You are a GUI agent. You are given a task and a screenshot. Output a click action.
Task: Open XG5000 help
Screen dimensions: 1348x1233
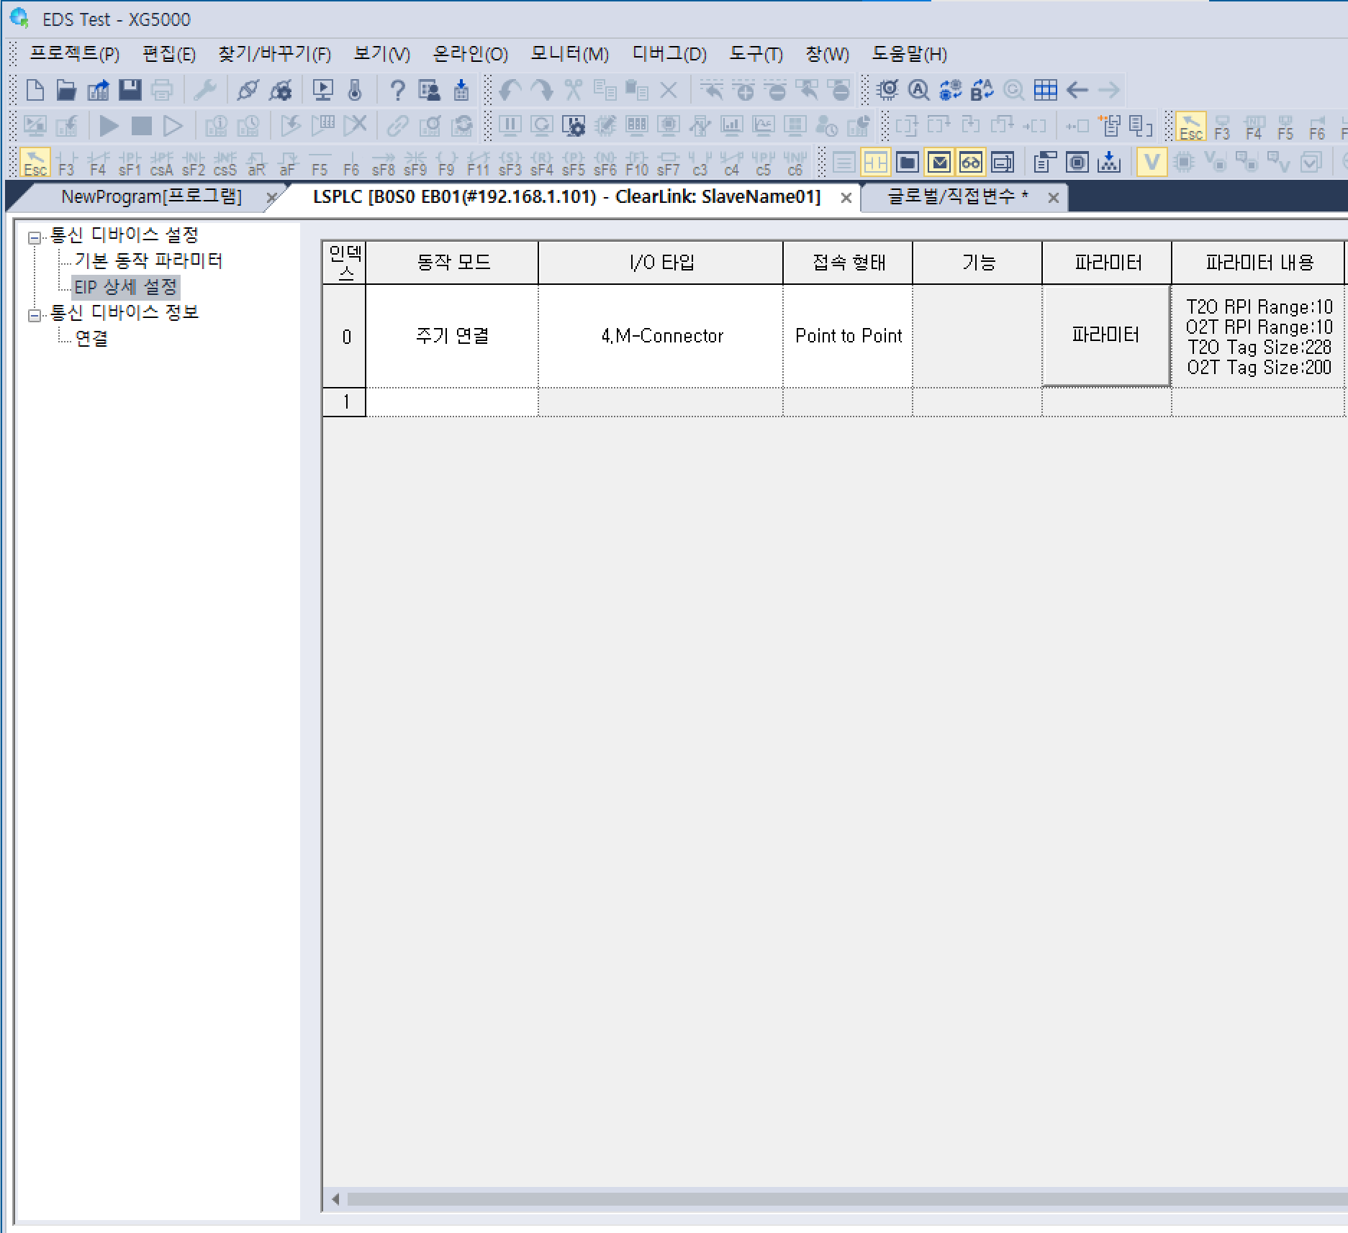click(397, 90)
